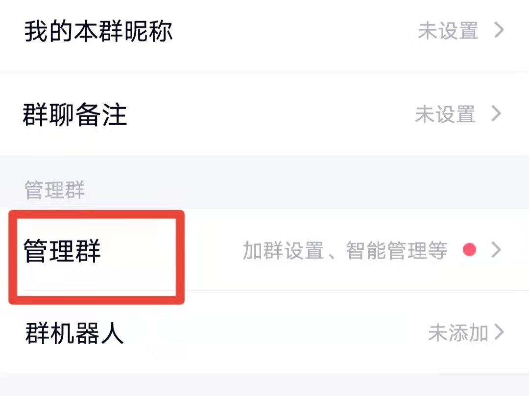The height and width of the screenshot is (396, 529).
Task: Click the 加群设置 portion of the description
Action: coord(284,250)
